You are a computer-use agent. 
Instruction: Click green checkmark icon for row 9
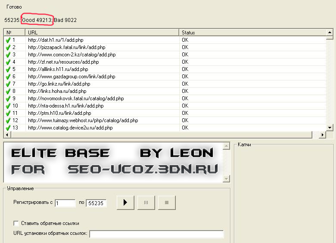(8, 98)
